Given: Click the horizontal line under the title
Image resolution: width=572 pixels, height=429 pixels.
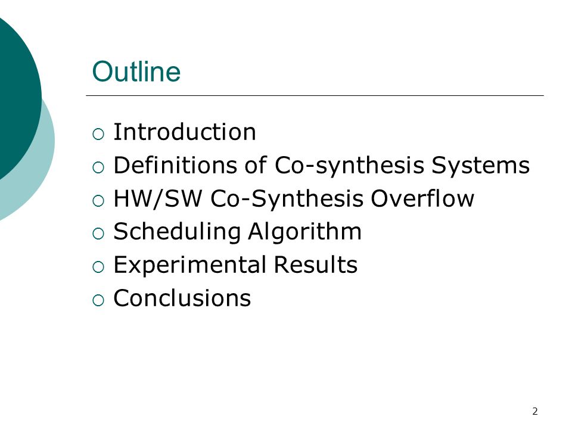Looking at the screenshot, I should point(315,95).
